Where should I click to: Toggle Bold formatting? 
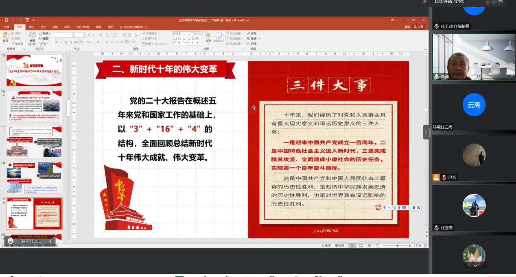point(56,42)
